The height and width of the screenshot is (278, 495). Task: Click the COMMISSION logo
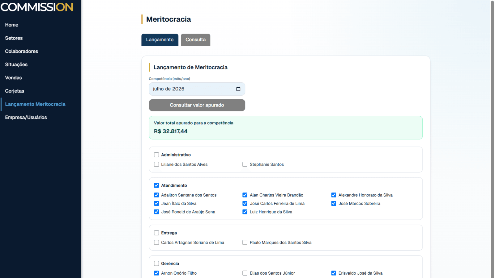(x=37, y=7)
